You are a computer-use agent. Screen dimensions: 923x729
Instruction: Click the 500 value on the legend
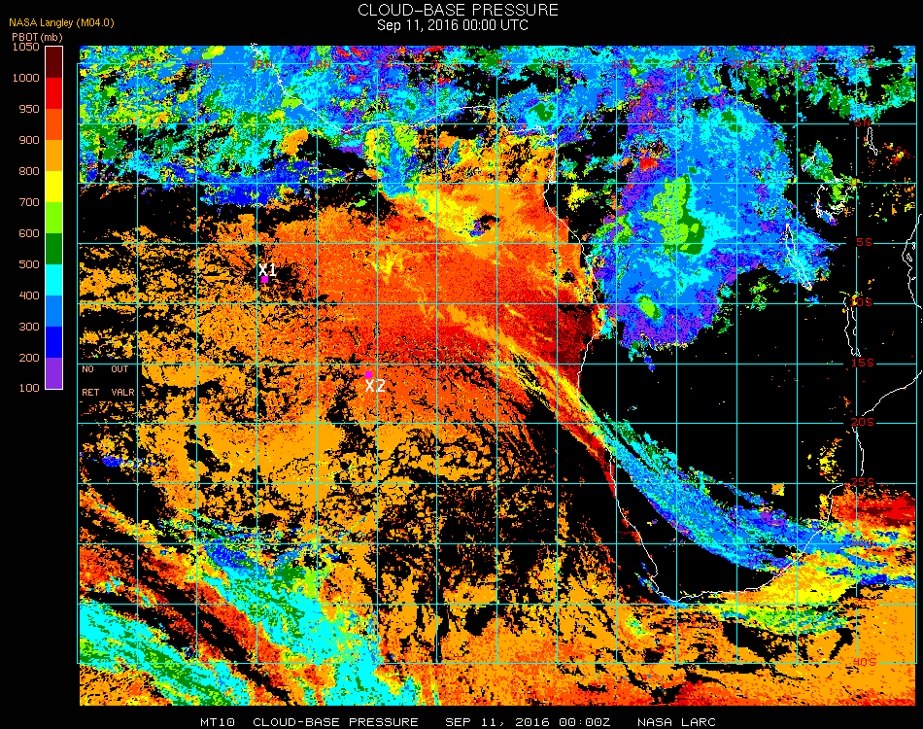point(29,265)
